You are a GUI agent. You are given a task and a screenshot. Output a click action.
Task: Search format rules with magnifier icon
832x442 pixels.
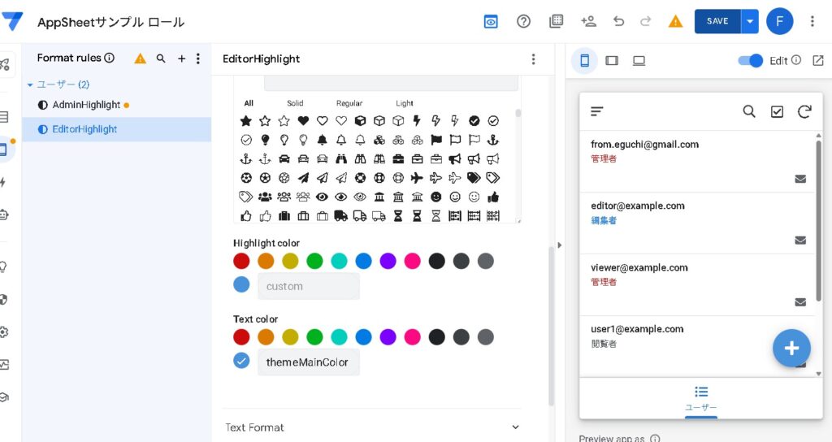[x=161, y=58]
